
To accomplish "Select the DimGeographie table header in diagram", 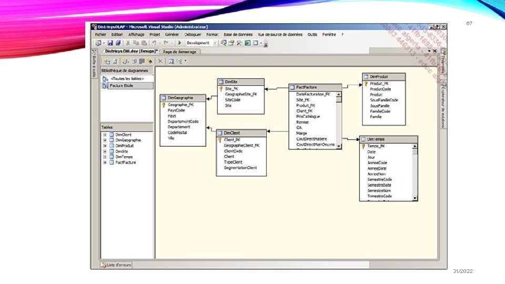I will click(x=183, y=98).
